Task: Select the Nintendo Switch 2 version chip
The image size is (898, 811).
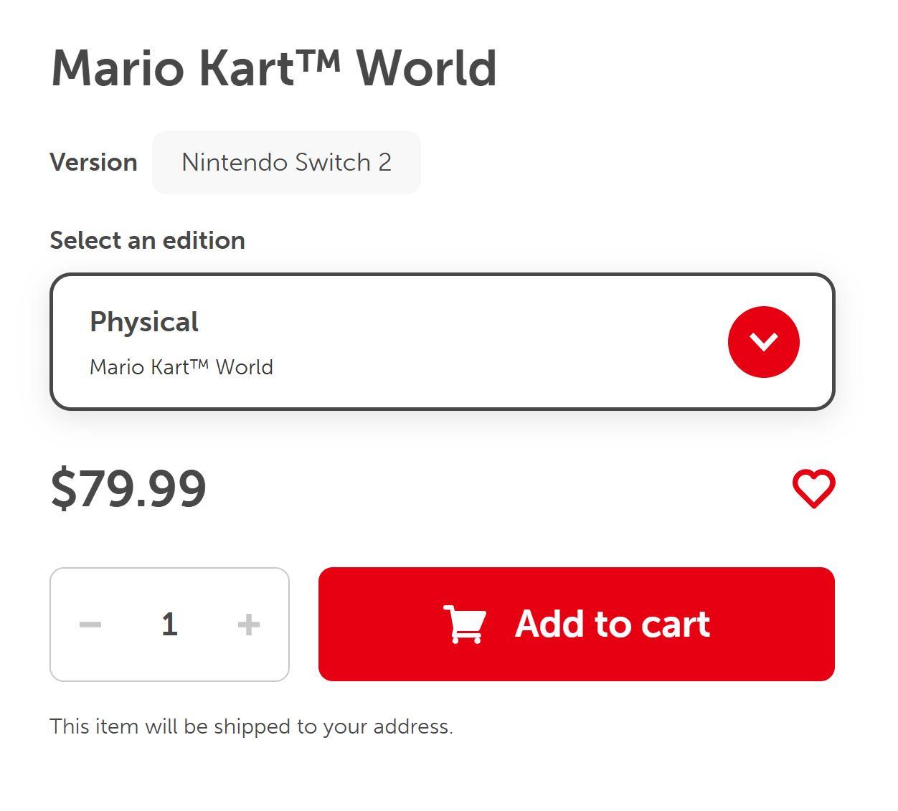Action: pos(286,162)
